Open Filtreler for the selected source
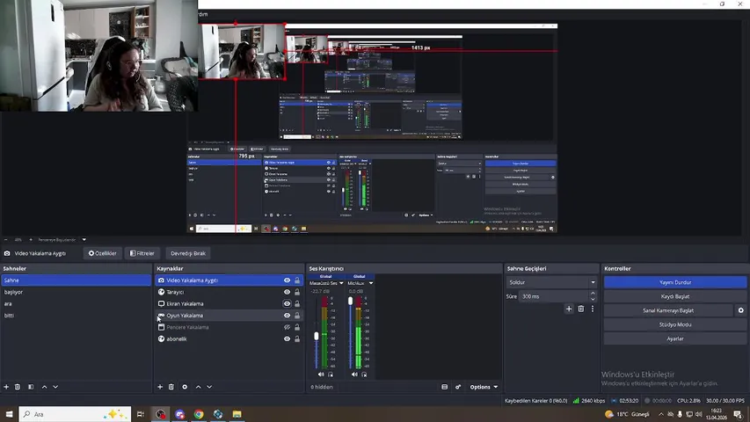The height and width of the screenshot is (422, 750). tap(142, 253)
